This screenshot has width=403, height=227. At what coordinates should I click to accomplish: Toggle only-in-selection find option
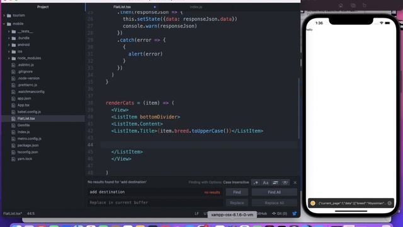click(x=275, y=182)
